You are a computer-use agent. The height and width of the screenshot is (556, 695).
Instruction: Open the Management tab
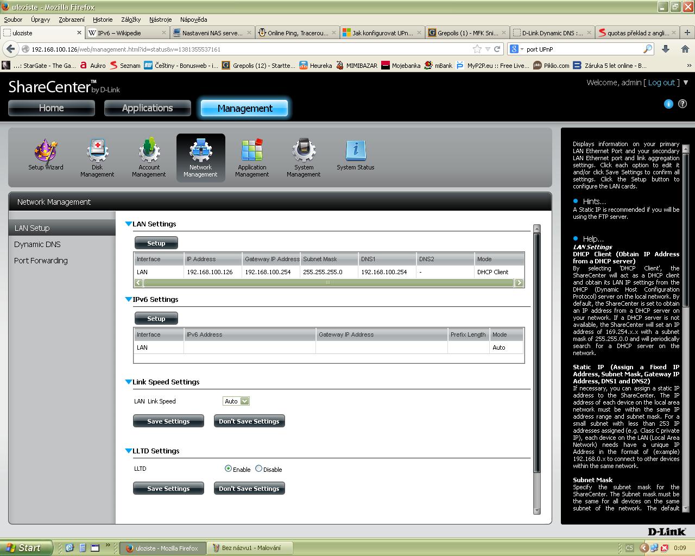(245, 108)
